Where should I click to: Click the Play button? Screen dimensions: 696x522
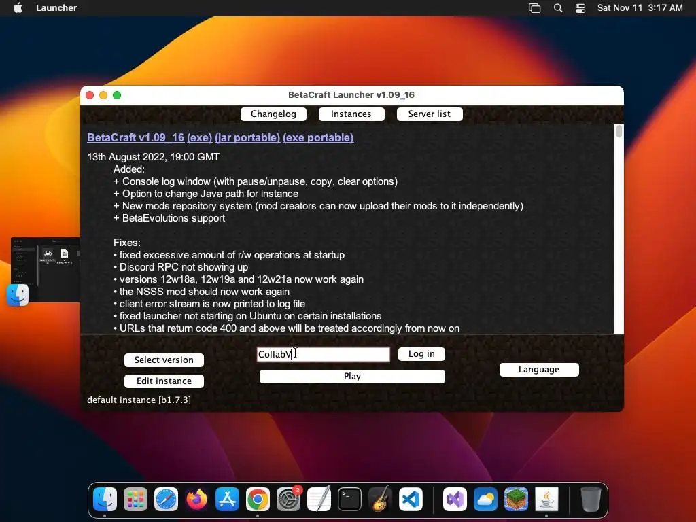pyautogui.click(x=352, y=377)
